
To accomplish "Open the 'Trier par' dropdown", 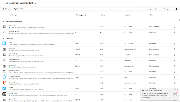I will (x=168, y=9).
